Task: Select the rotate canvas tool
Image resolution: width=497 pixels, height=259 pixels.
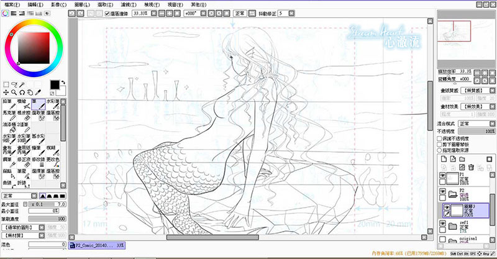Action: [22, 93]
